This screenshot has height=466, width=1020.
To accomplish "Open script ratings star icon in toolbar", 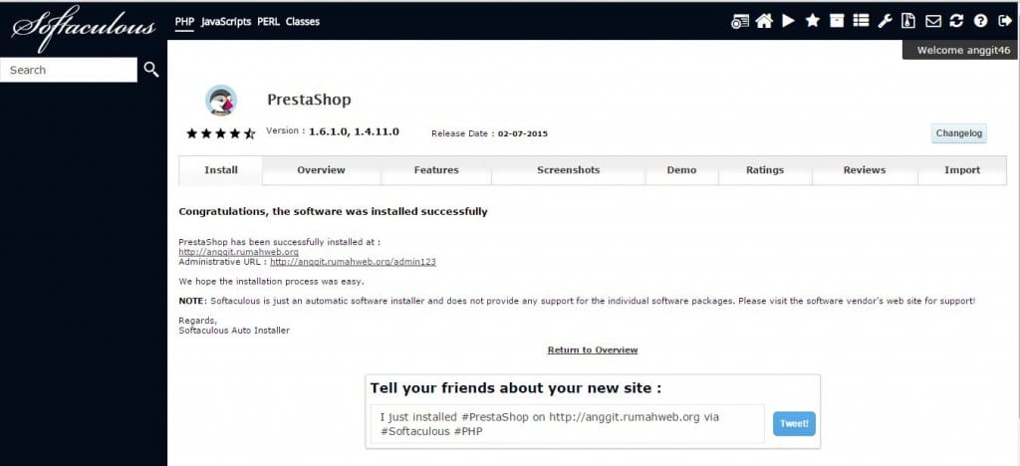I will click(x=813, y=21).
